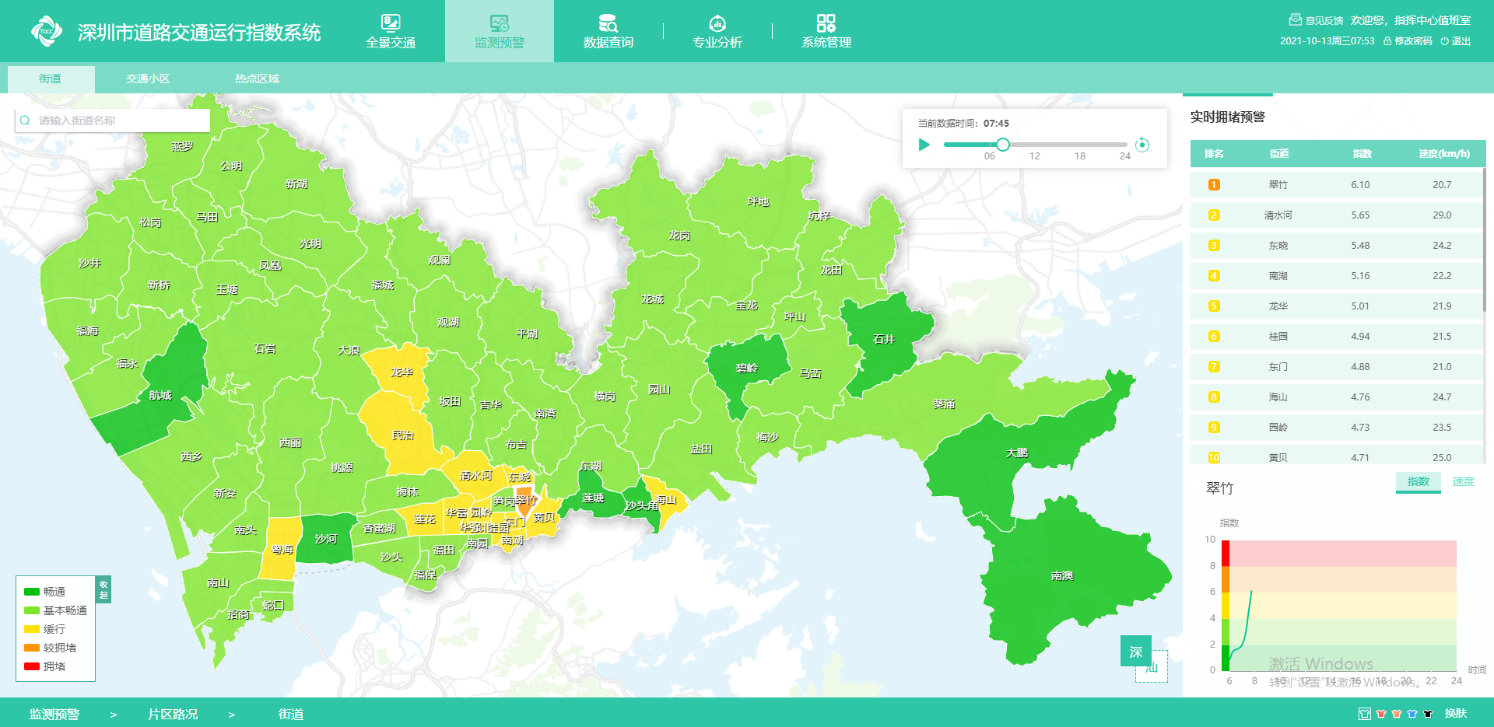
Task: Sort table by 指数 column header
Action: click(x=1361, y=154)
